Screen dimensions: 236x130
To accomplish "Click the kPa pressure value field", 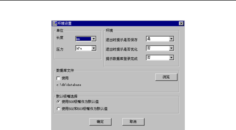I will [84, 48].
